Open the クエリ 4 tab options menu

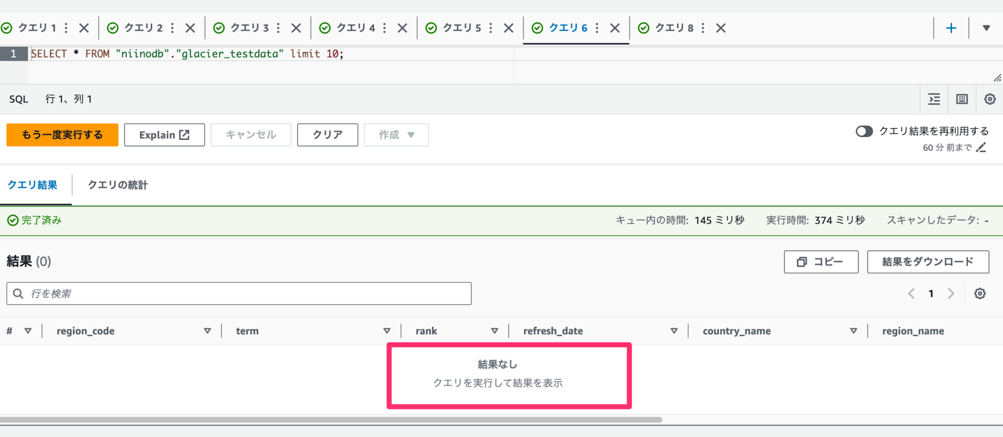tap(384, 28)
